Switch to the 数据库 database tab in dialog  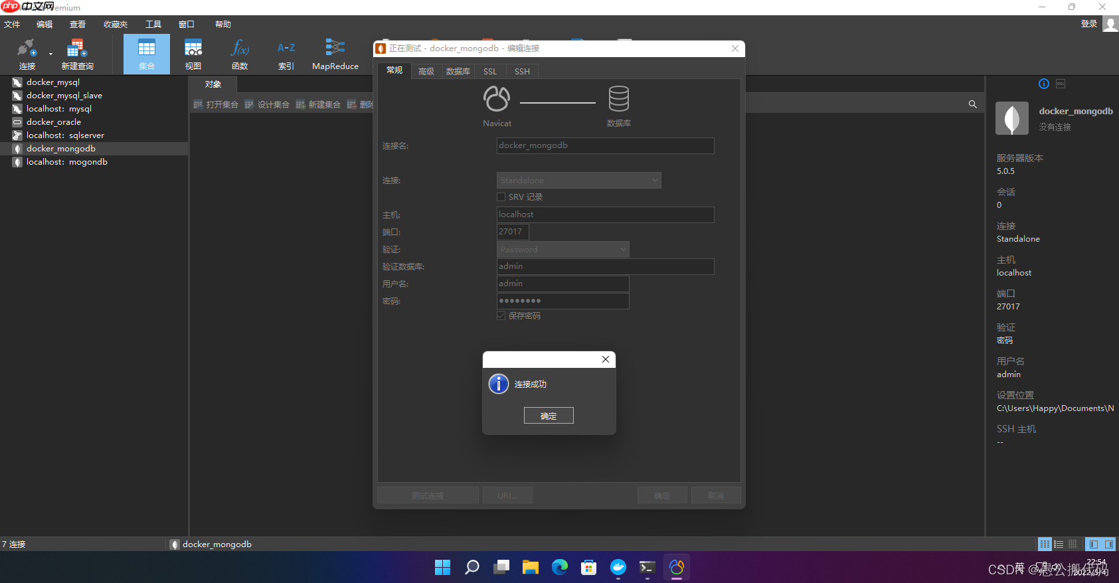click(458, 72)
